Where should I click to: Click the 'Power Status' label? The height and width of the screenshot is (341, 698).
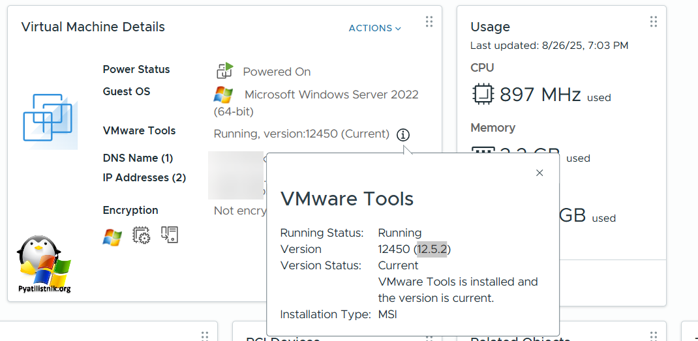coord(136,70)
